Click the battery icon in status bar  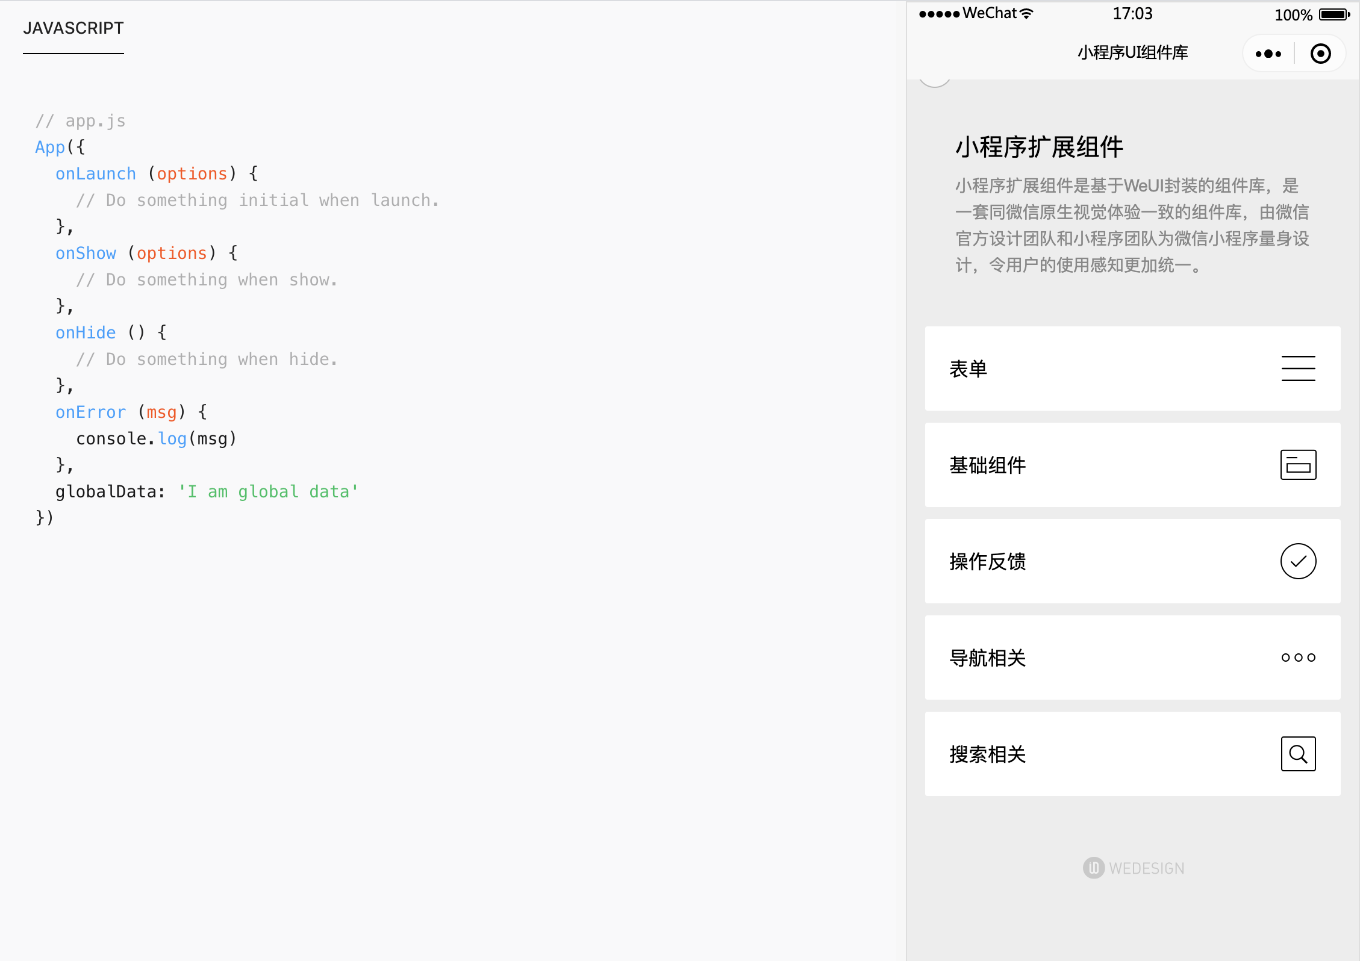(1334, 14)
